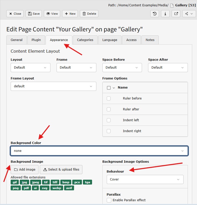The height and width of the screenshot is (205, 197).
Task: Click the record history clock icon
Action: point(155,14)
